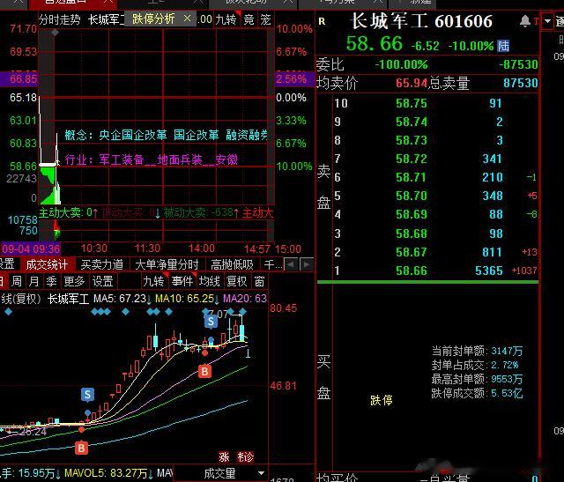This screenshot has width=564, height=482.
Task: Click the leftmost blue diamond event marker
Action: (x=9, y=312)
